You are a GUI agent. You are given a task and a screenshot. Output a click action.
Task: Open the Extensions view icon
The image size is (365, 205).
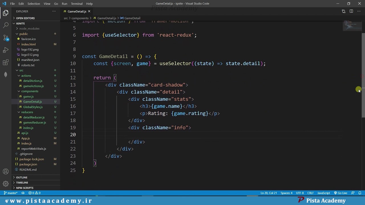[6, 63]
